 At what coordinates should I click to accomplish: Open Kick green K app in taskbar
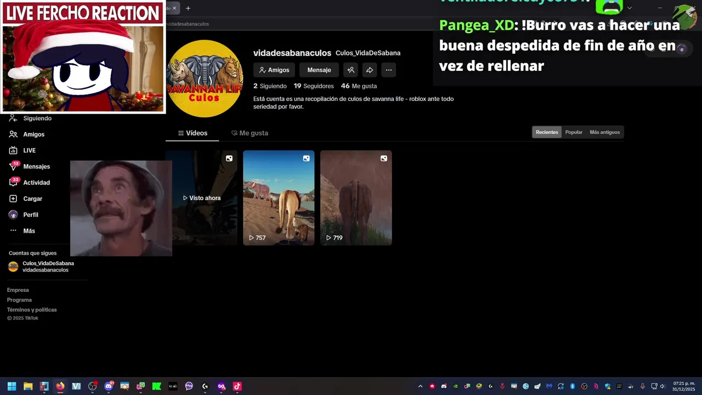click(156, 386)
